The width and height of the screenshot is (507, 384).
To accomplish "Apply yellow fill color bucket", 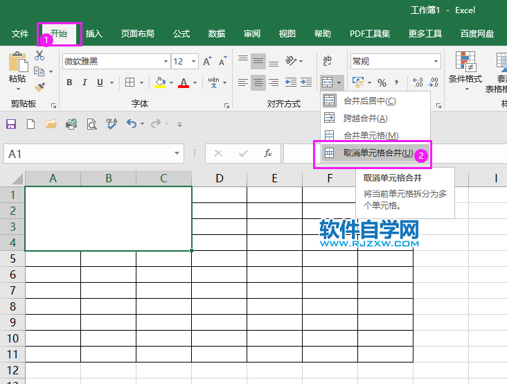I will (160, 82).
